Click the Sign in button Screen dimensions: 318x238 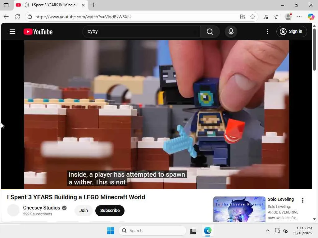[291, 32]
